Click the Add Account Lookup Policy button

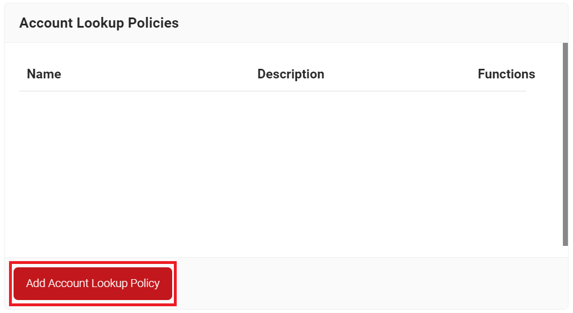[x=93, y=284]
